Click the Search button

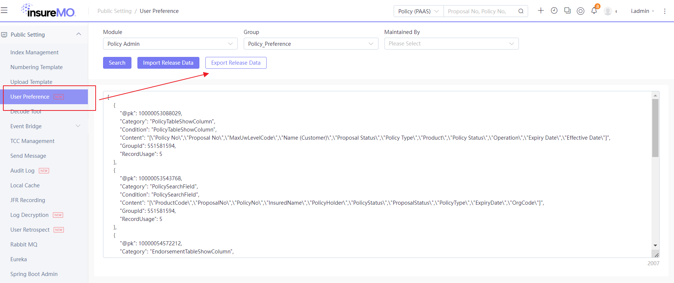[x=117, y=63]
